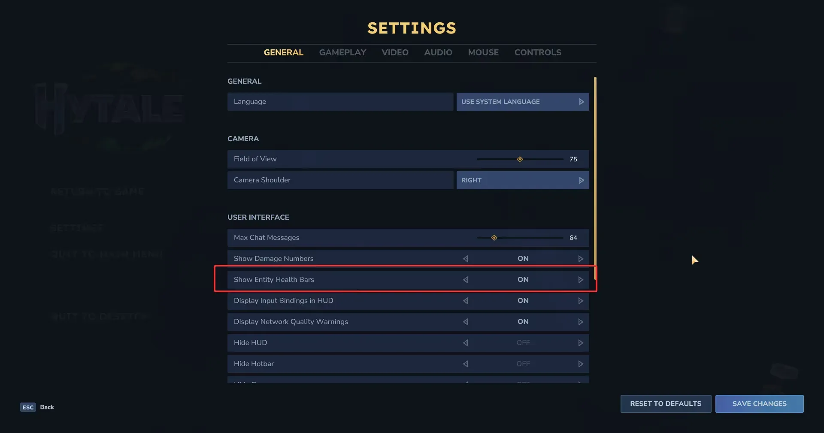Click the SAVE CHANGES button
The width and height of the screenshot is (824, 433).
tap(759, 404)
